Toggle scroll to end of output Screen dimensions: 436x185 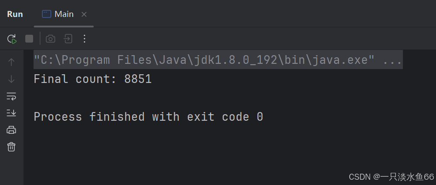tap(11, 113)
